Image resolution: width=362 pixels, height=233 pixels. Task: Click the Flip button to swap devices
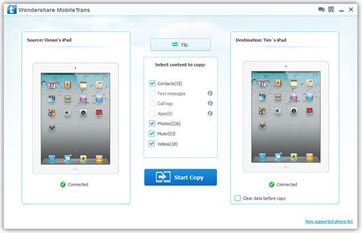(x=180, y=45)
